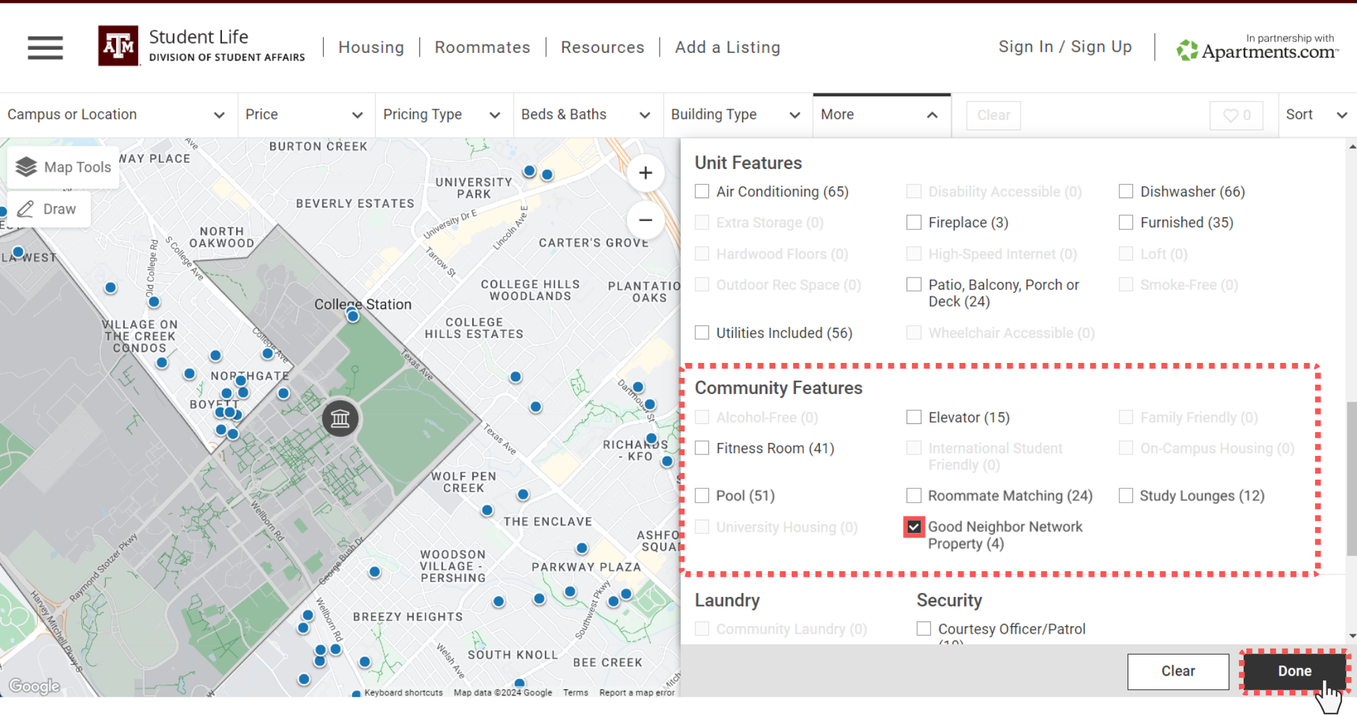1357x715 pixels.
Task: Open the hamburger navigation menu
Action: point(44,47)
